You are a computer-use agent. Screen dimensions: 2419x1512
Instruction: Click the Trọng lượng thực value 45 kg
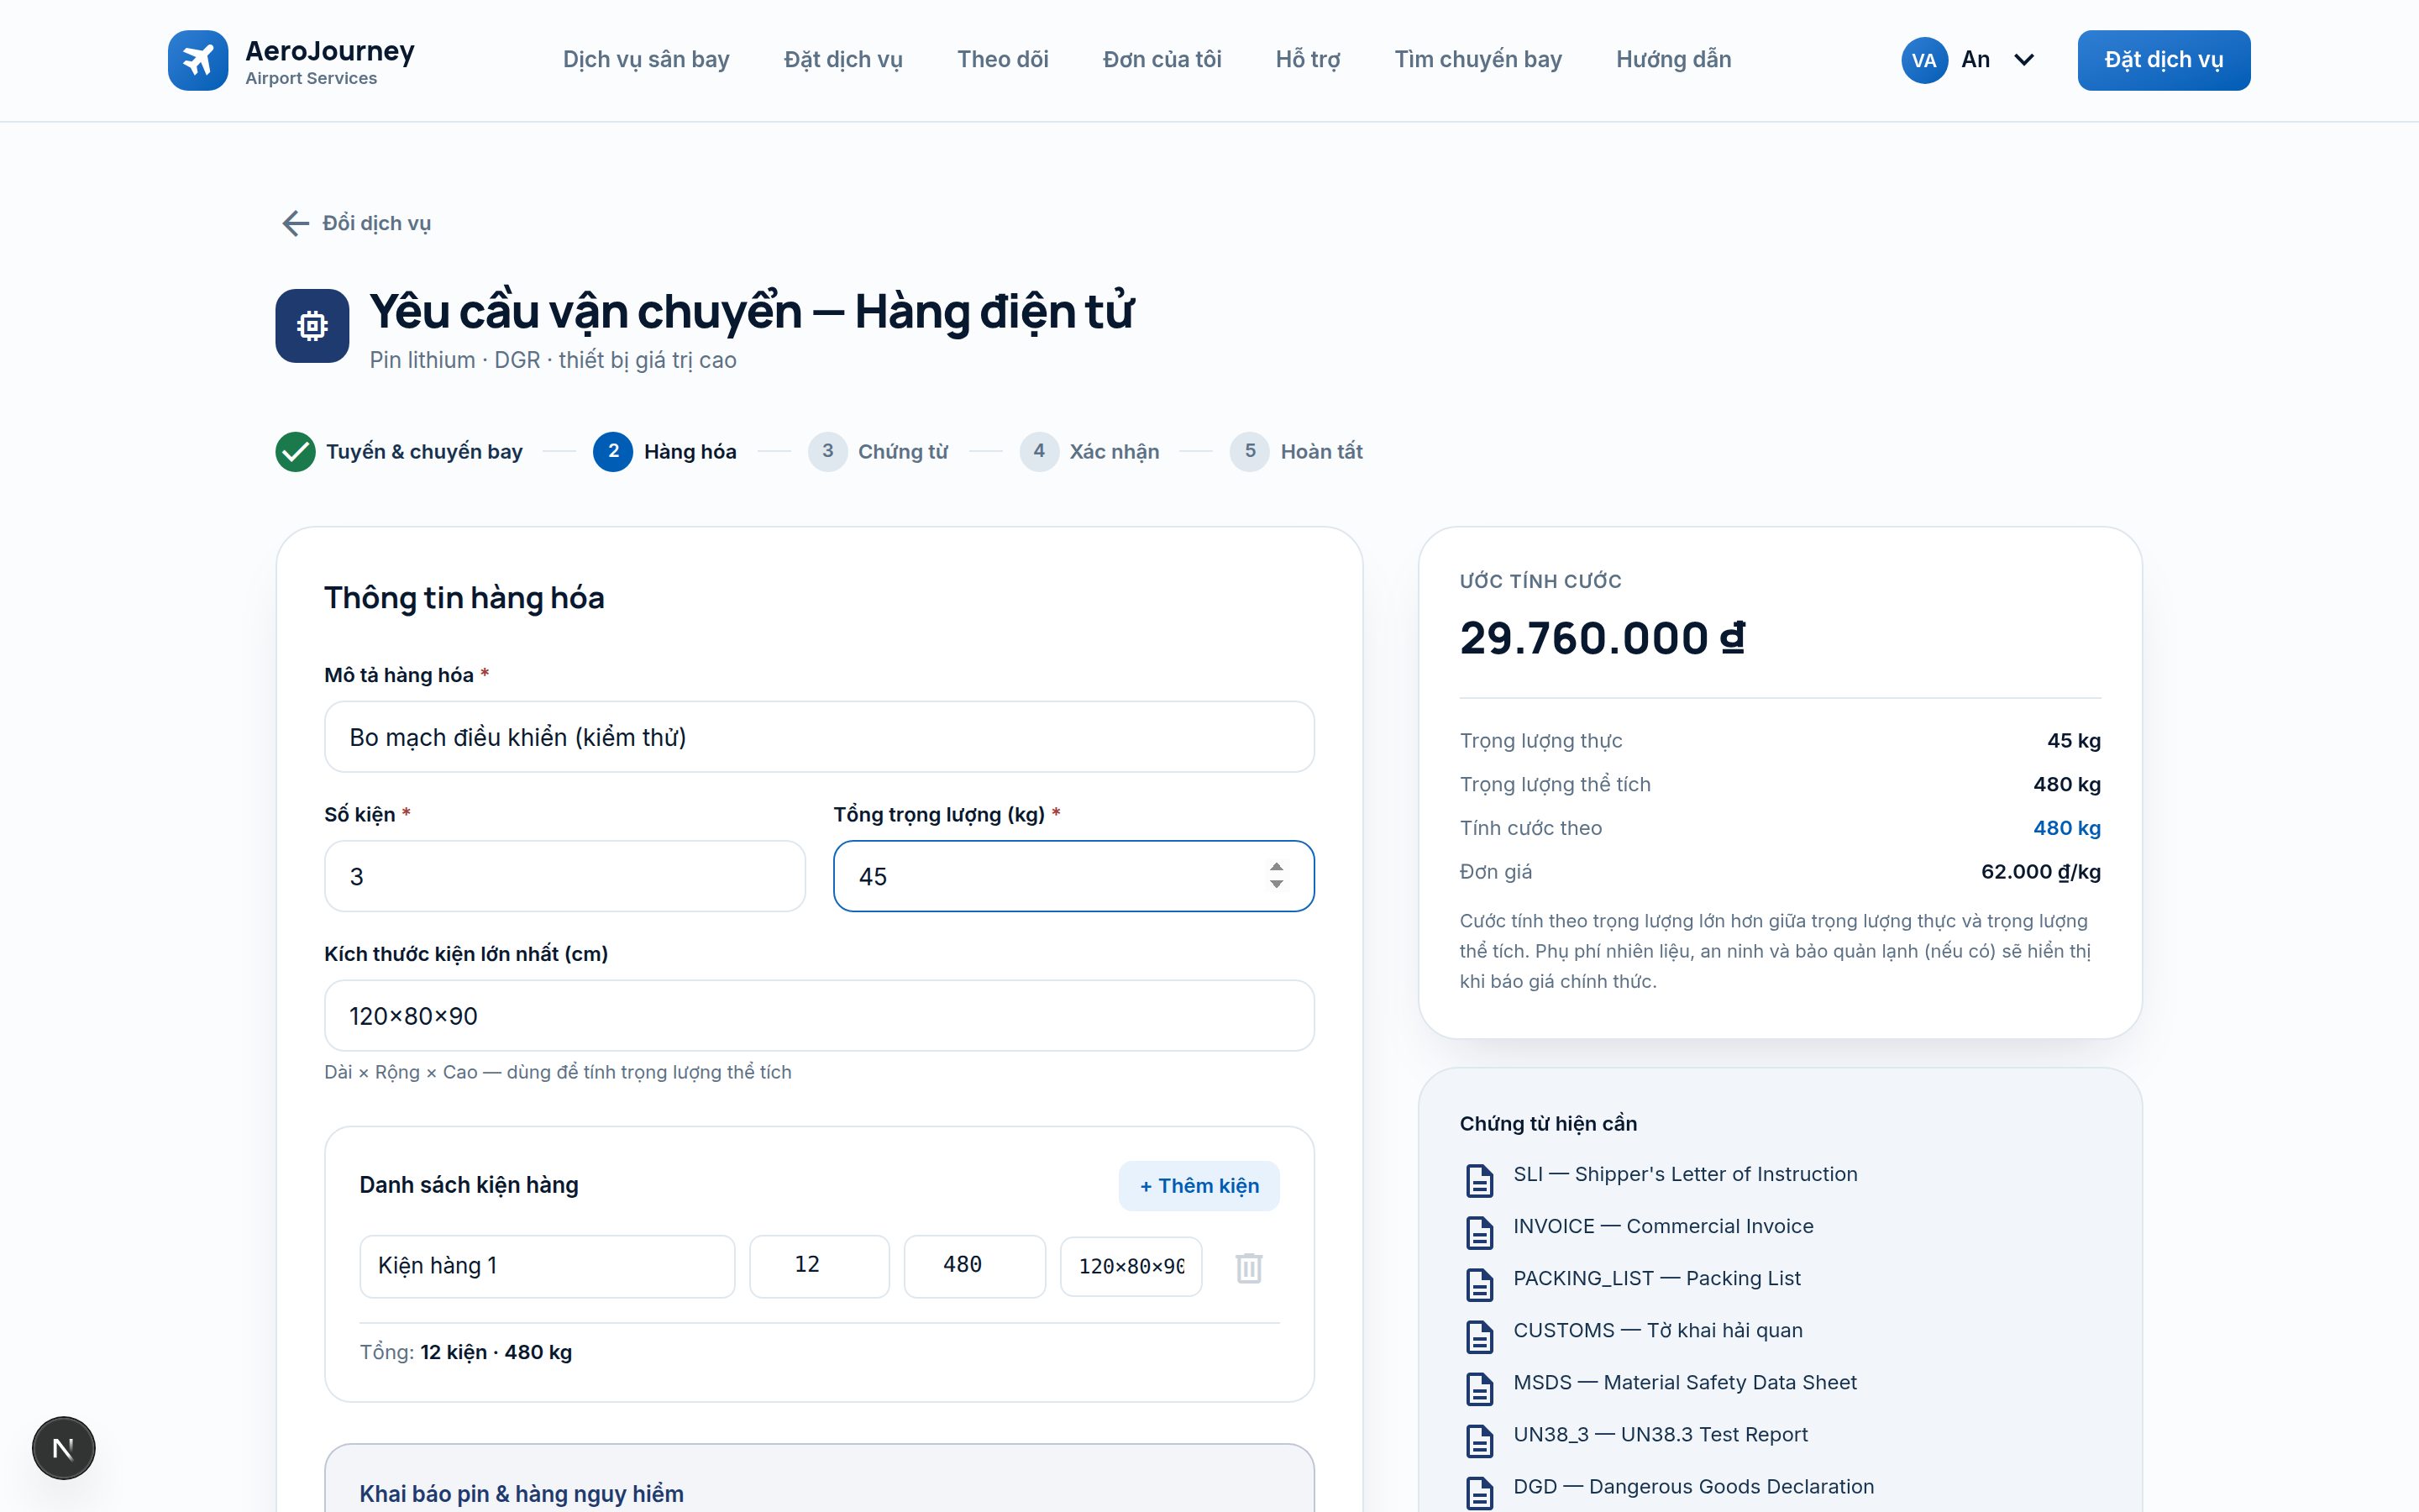pos(2073,741)
